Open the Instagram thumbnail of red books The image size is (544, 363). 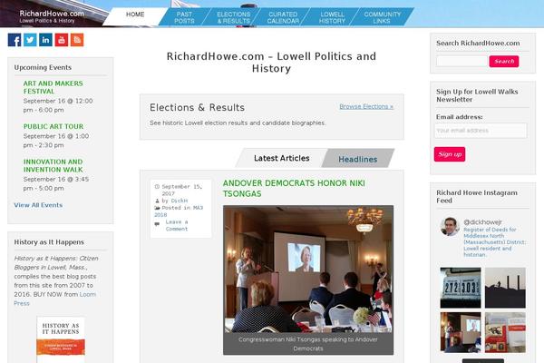point(505,332)
